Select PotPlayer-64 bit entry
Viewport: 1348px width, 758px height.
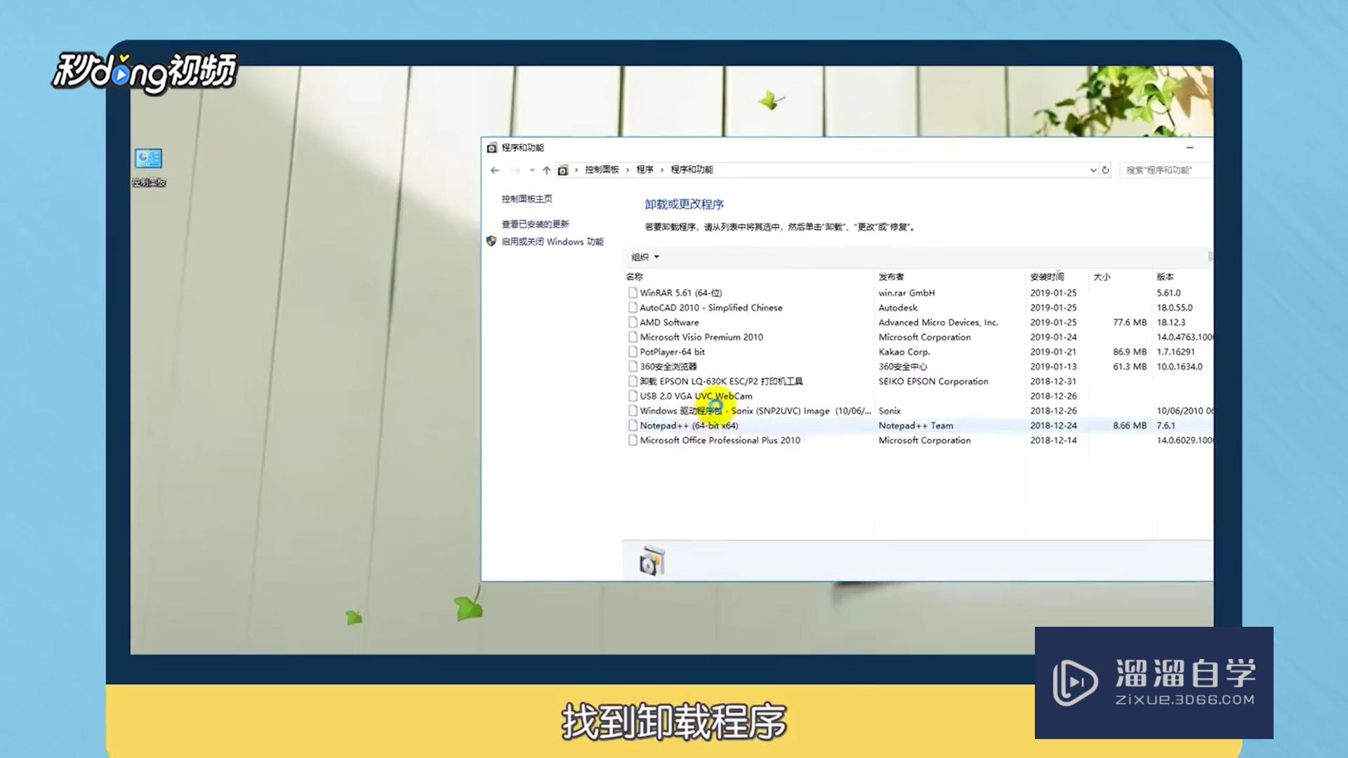(918, 352)
